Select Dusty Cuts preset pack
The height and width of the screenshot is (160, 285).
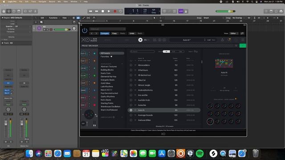pyautogui.click(x=106, y=73)
